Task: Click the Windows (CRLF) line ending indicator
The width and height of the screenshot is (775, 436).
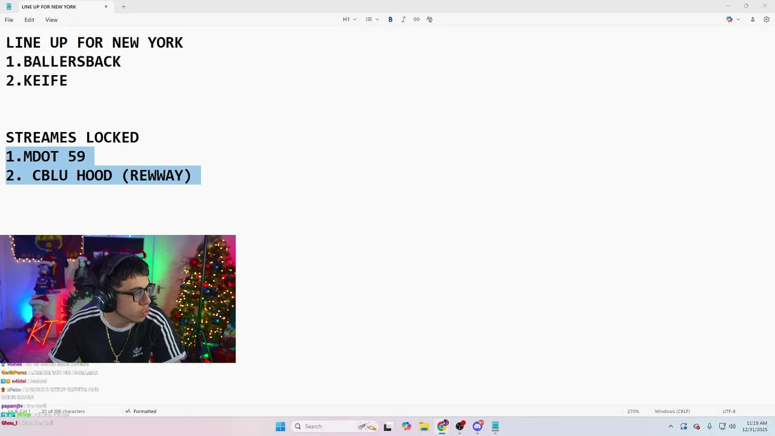Action: point(672,411)
